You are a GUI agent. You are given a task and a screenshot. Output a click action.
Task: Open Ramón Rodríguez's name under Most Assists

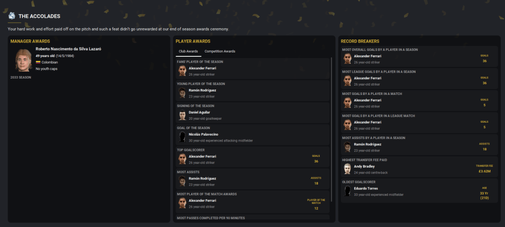(x=202, y=178)
